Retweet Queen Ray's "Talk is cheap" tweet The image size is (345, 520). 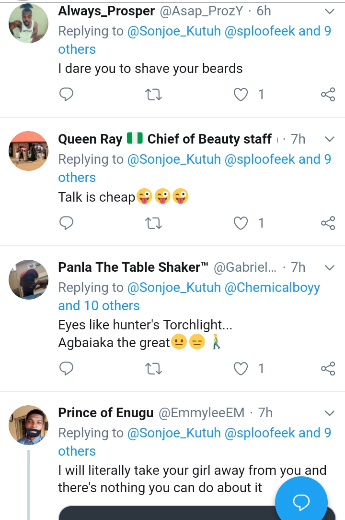(153, 223)
